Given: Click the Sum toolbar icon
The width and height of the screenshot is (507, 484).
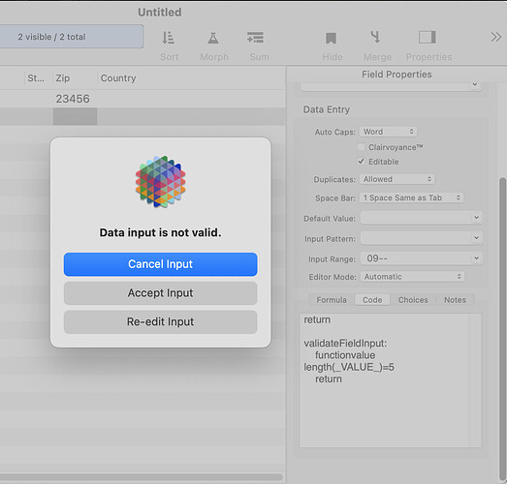Looking at the screenshot, I should point(256,38).
